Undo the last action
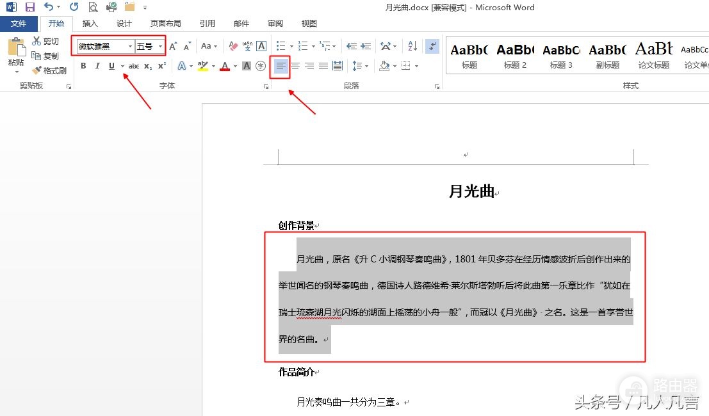709x416 pixels. (48, 7)
